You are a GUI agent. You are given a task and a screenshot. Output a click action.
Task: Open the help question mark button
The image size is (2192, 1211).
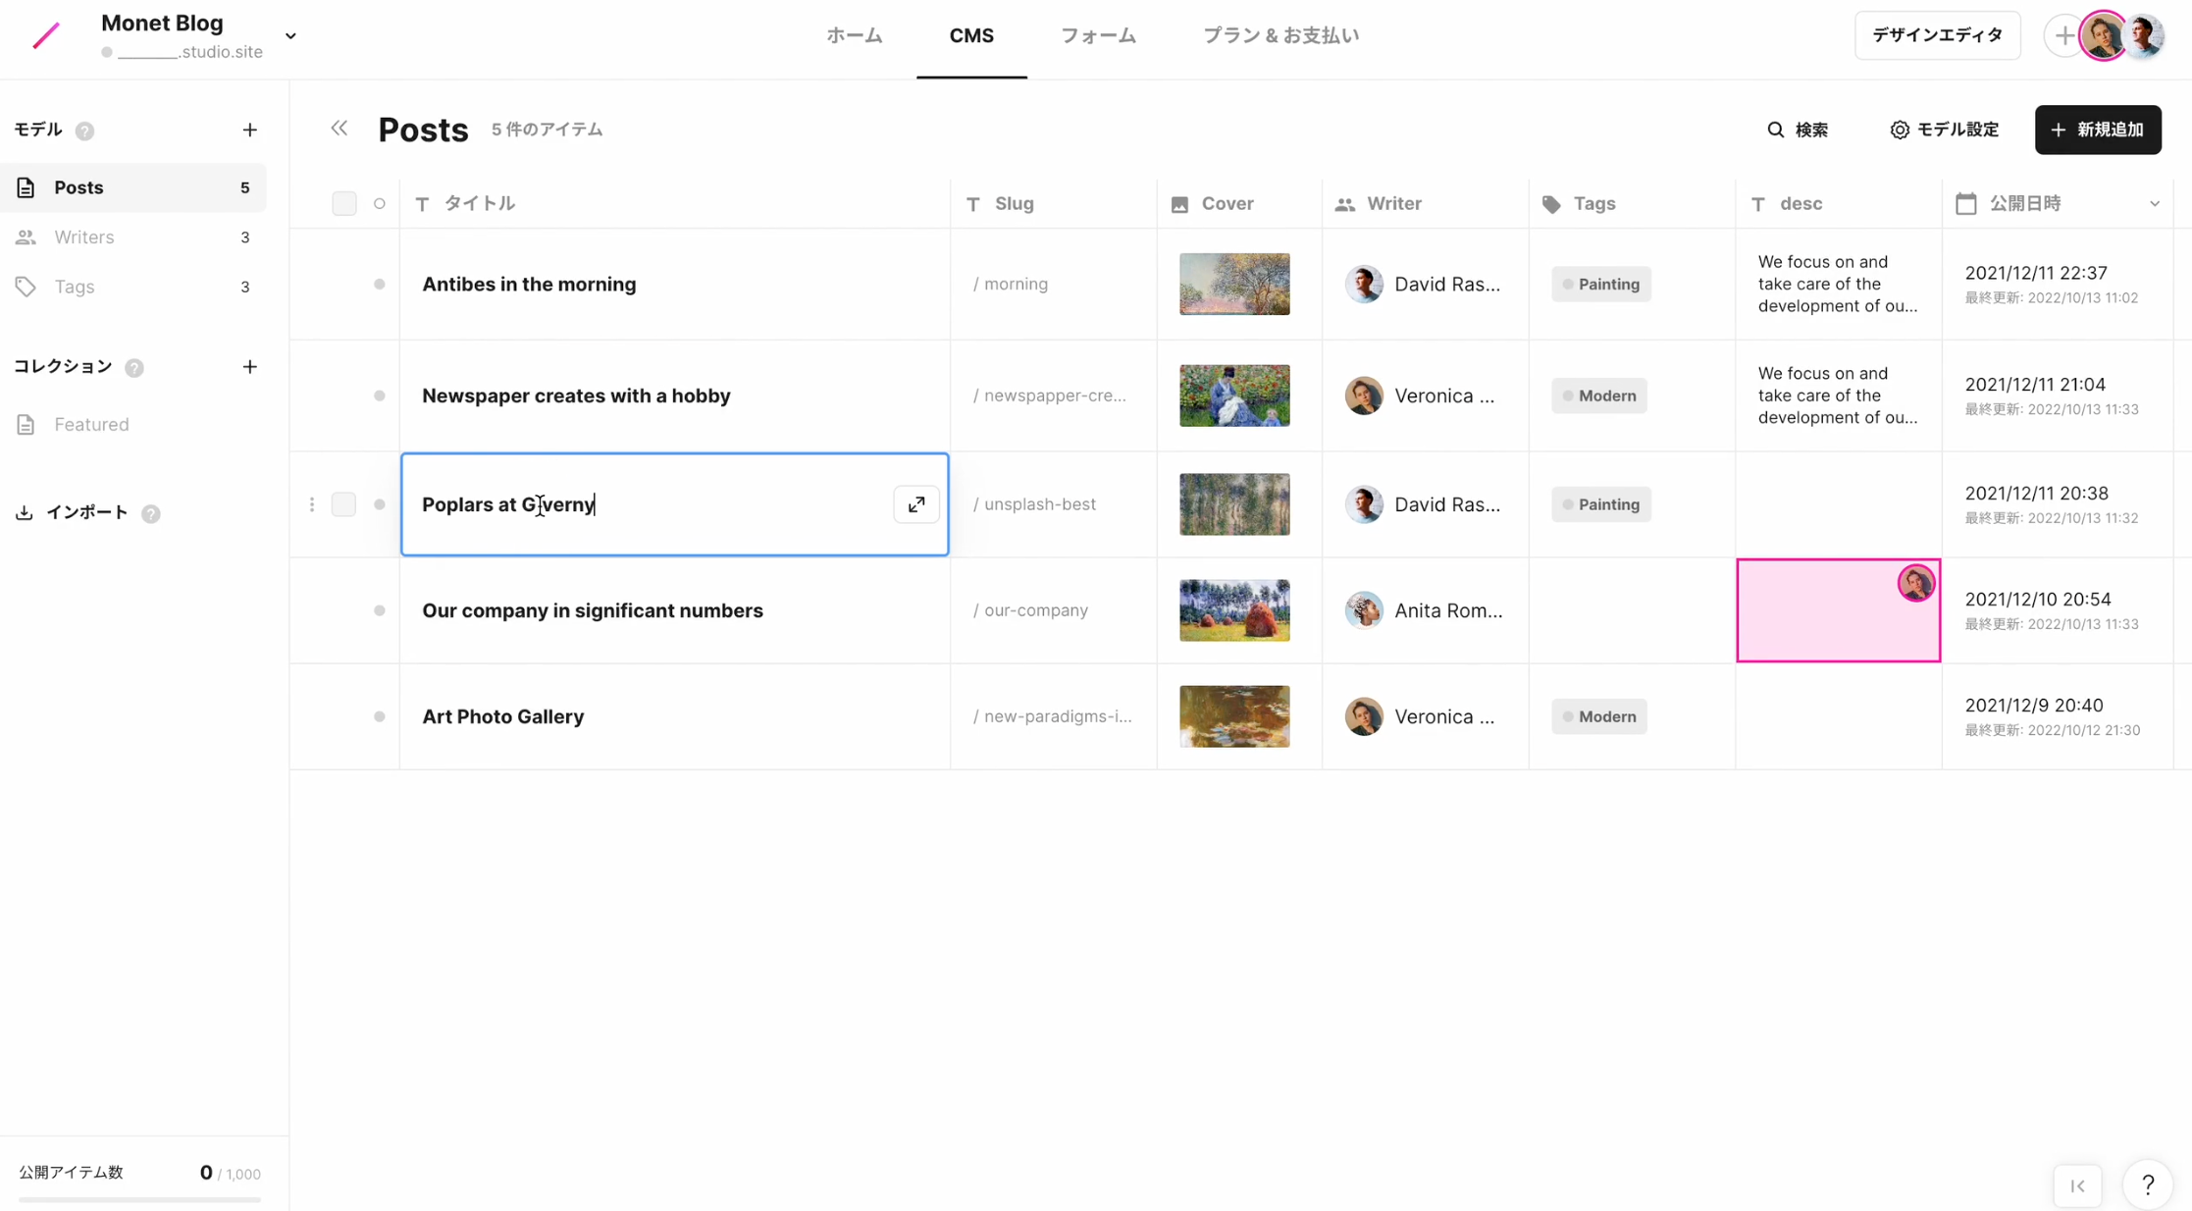[2148, 1185]
